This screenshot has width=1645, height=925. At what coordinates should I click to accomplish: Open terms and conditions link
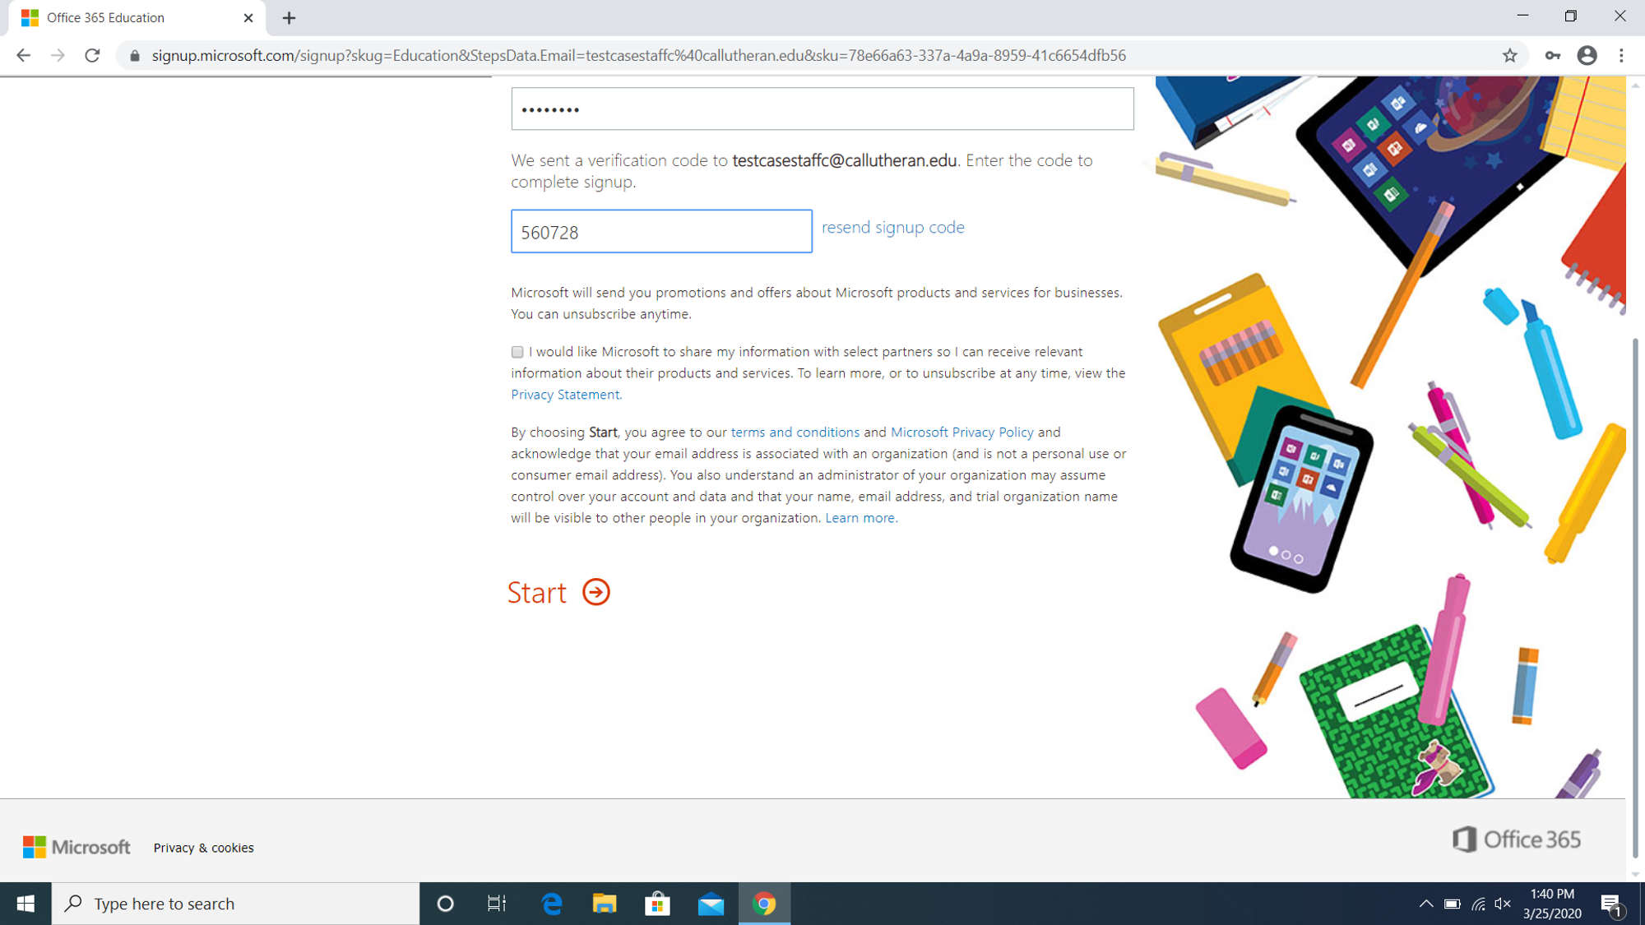[795, 432]
